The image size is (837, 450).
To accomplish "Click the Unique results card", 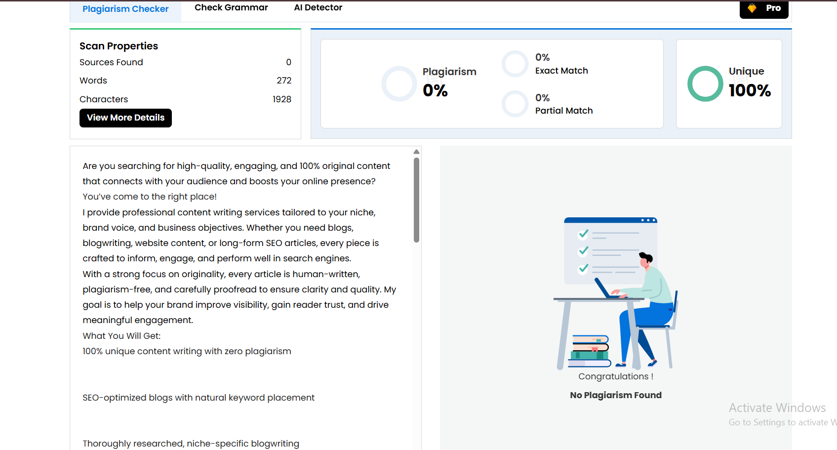I will (728, 83).
